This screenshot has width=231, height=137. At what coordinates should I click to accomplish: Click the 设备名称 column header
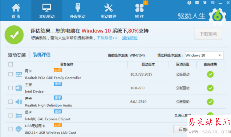[x=66, y=64]
